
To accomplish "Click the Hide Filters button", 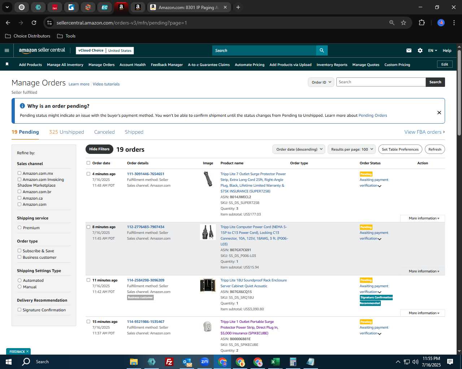I will pos(99,149).
